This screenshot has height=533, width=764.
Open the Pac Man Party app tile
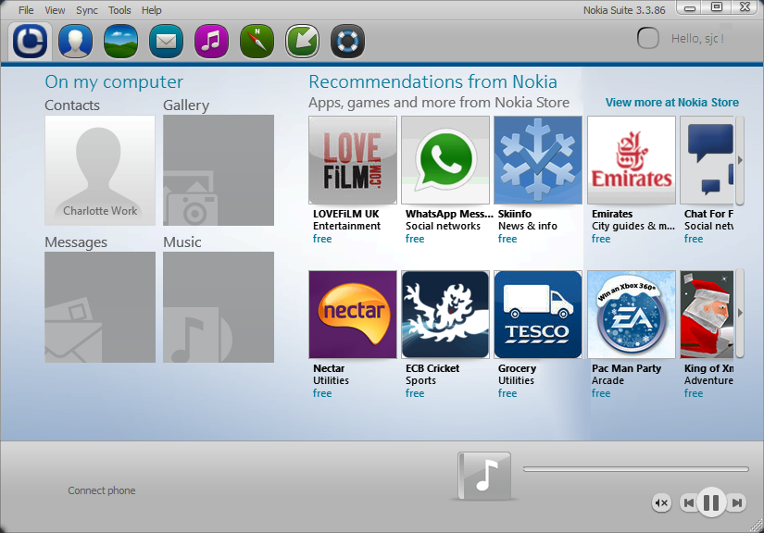pos(632,315)
